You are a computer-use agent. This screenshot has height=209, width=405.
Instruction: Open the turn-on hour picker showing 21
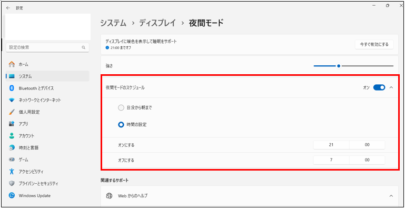(x=331, y=145)
